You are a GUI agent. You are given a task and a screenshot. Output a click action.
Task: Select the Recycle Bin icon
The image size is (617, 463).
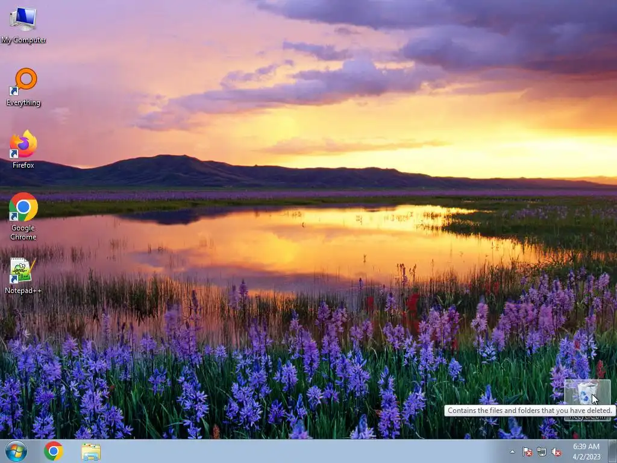[x=587, y=400]
